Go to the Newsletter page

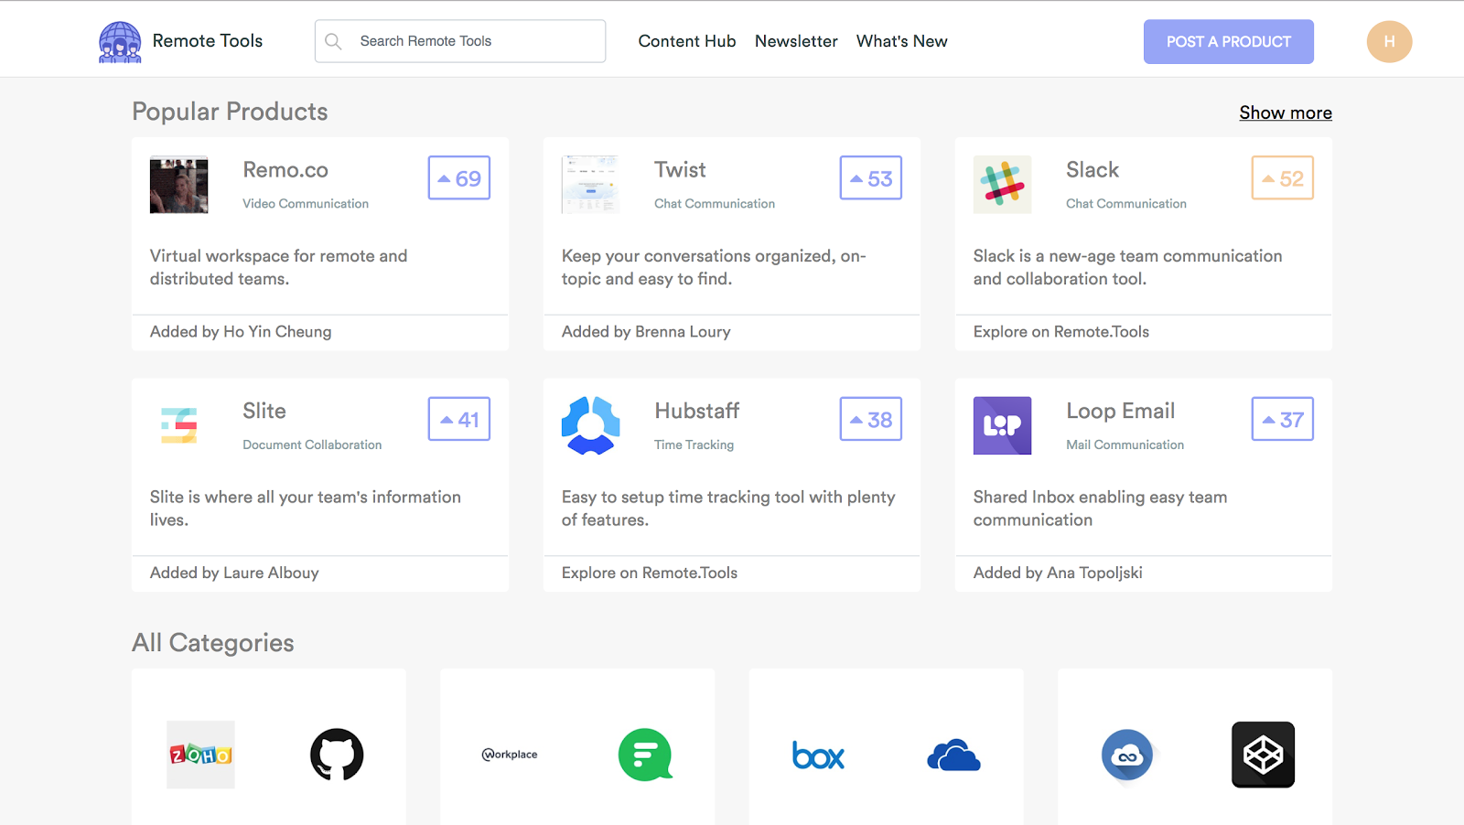pos(796,41)
